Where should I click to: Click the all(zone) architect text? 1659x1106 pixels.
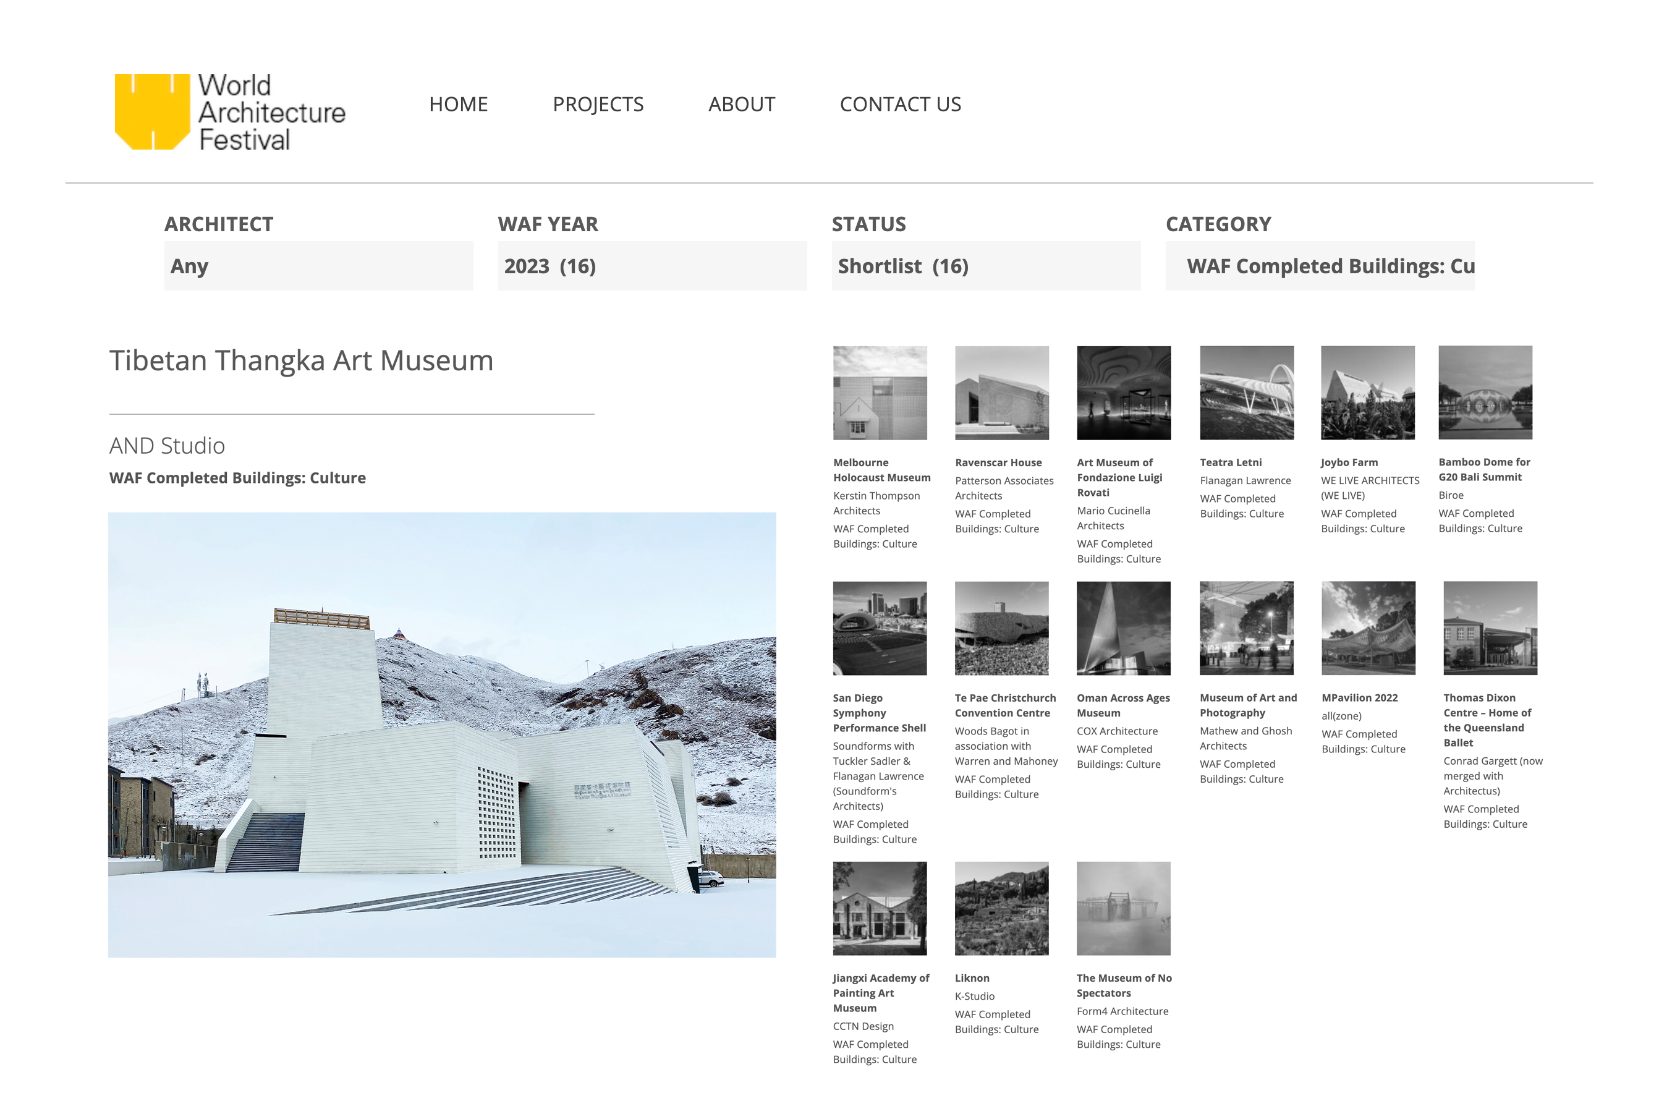1341,716
